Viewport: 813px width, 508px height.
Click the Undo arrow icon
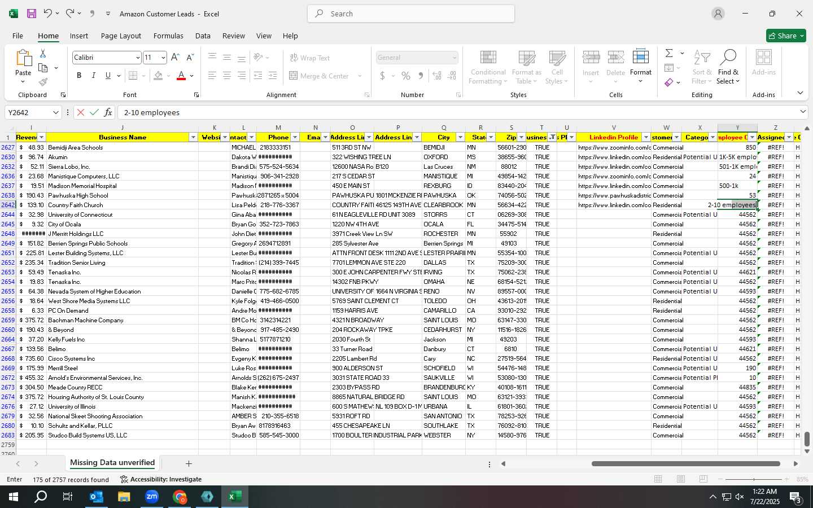pos(48,14)
